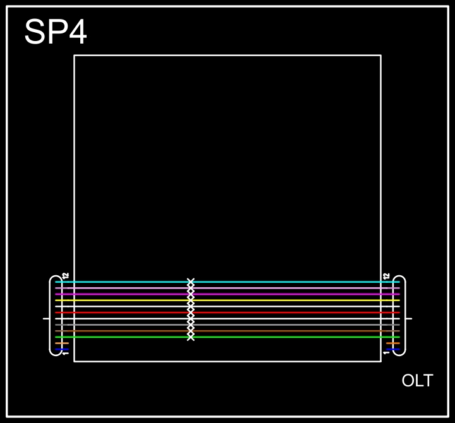Screen dimensions: 455x423
Task: Click the SP4 title label
Action: tap(56, 32)
